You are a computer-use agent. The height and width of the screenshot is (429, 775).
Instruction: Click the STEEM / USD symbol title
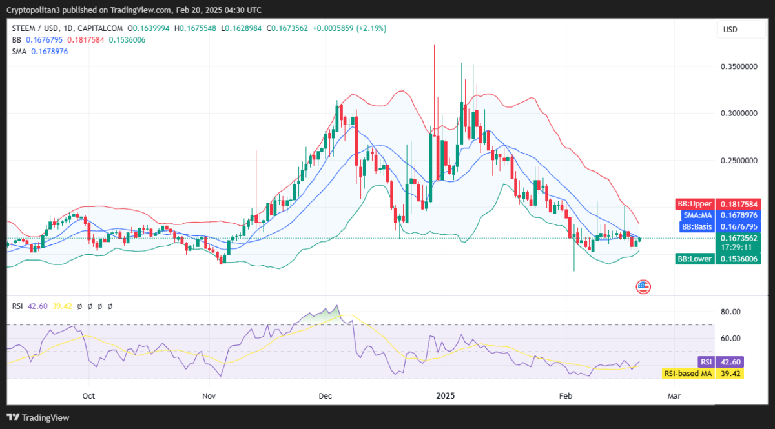pyautogui.click(x=36, y=28)
